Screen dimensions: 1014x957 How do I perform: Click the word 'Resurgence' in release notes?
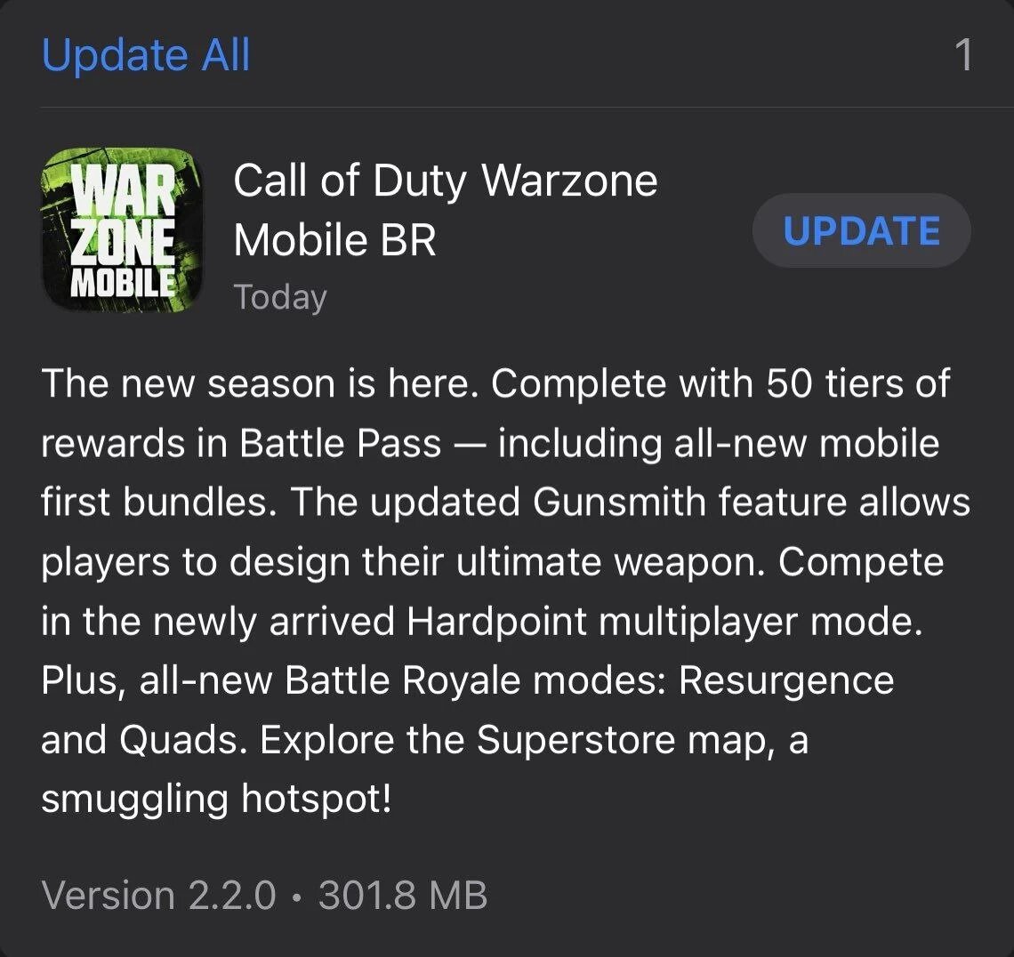(786, 680)
